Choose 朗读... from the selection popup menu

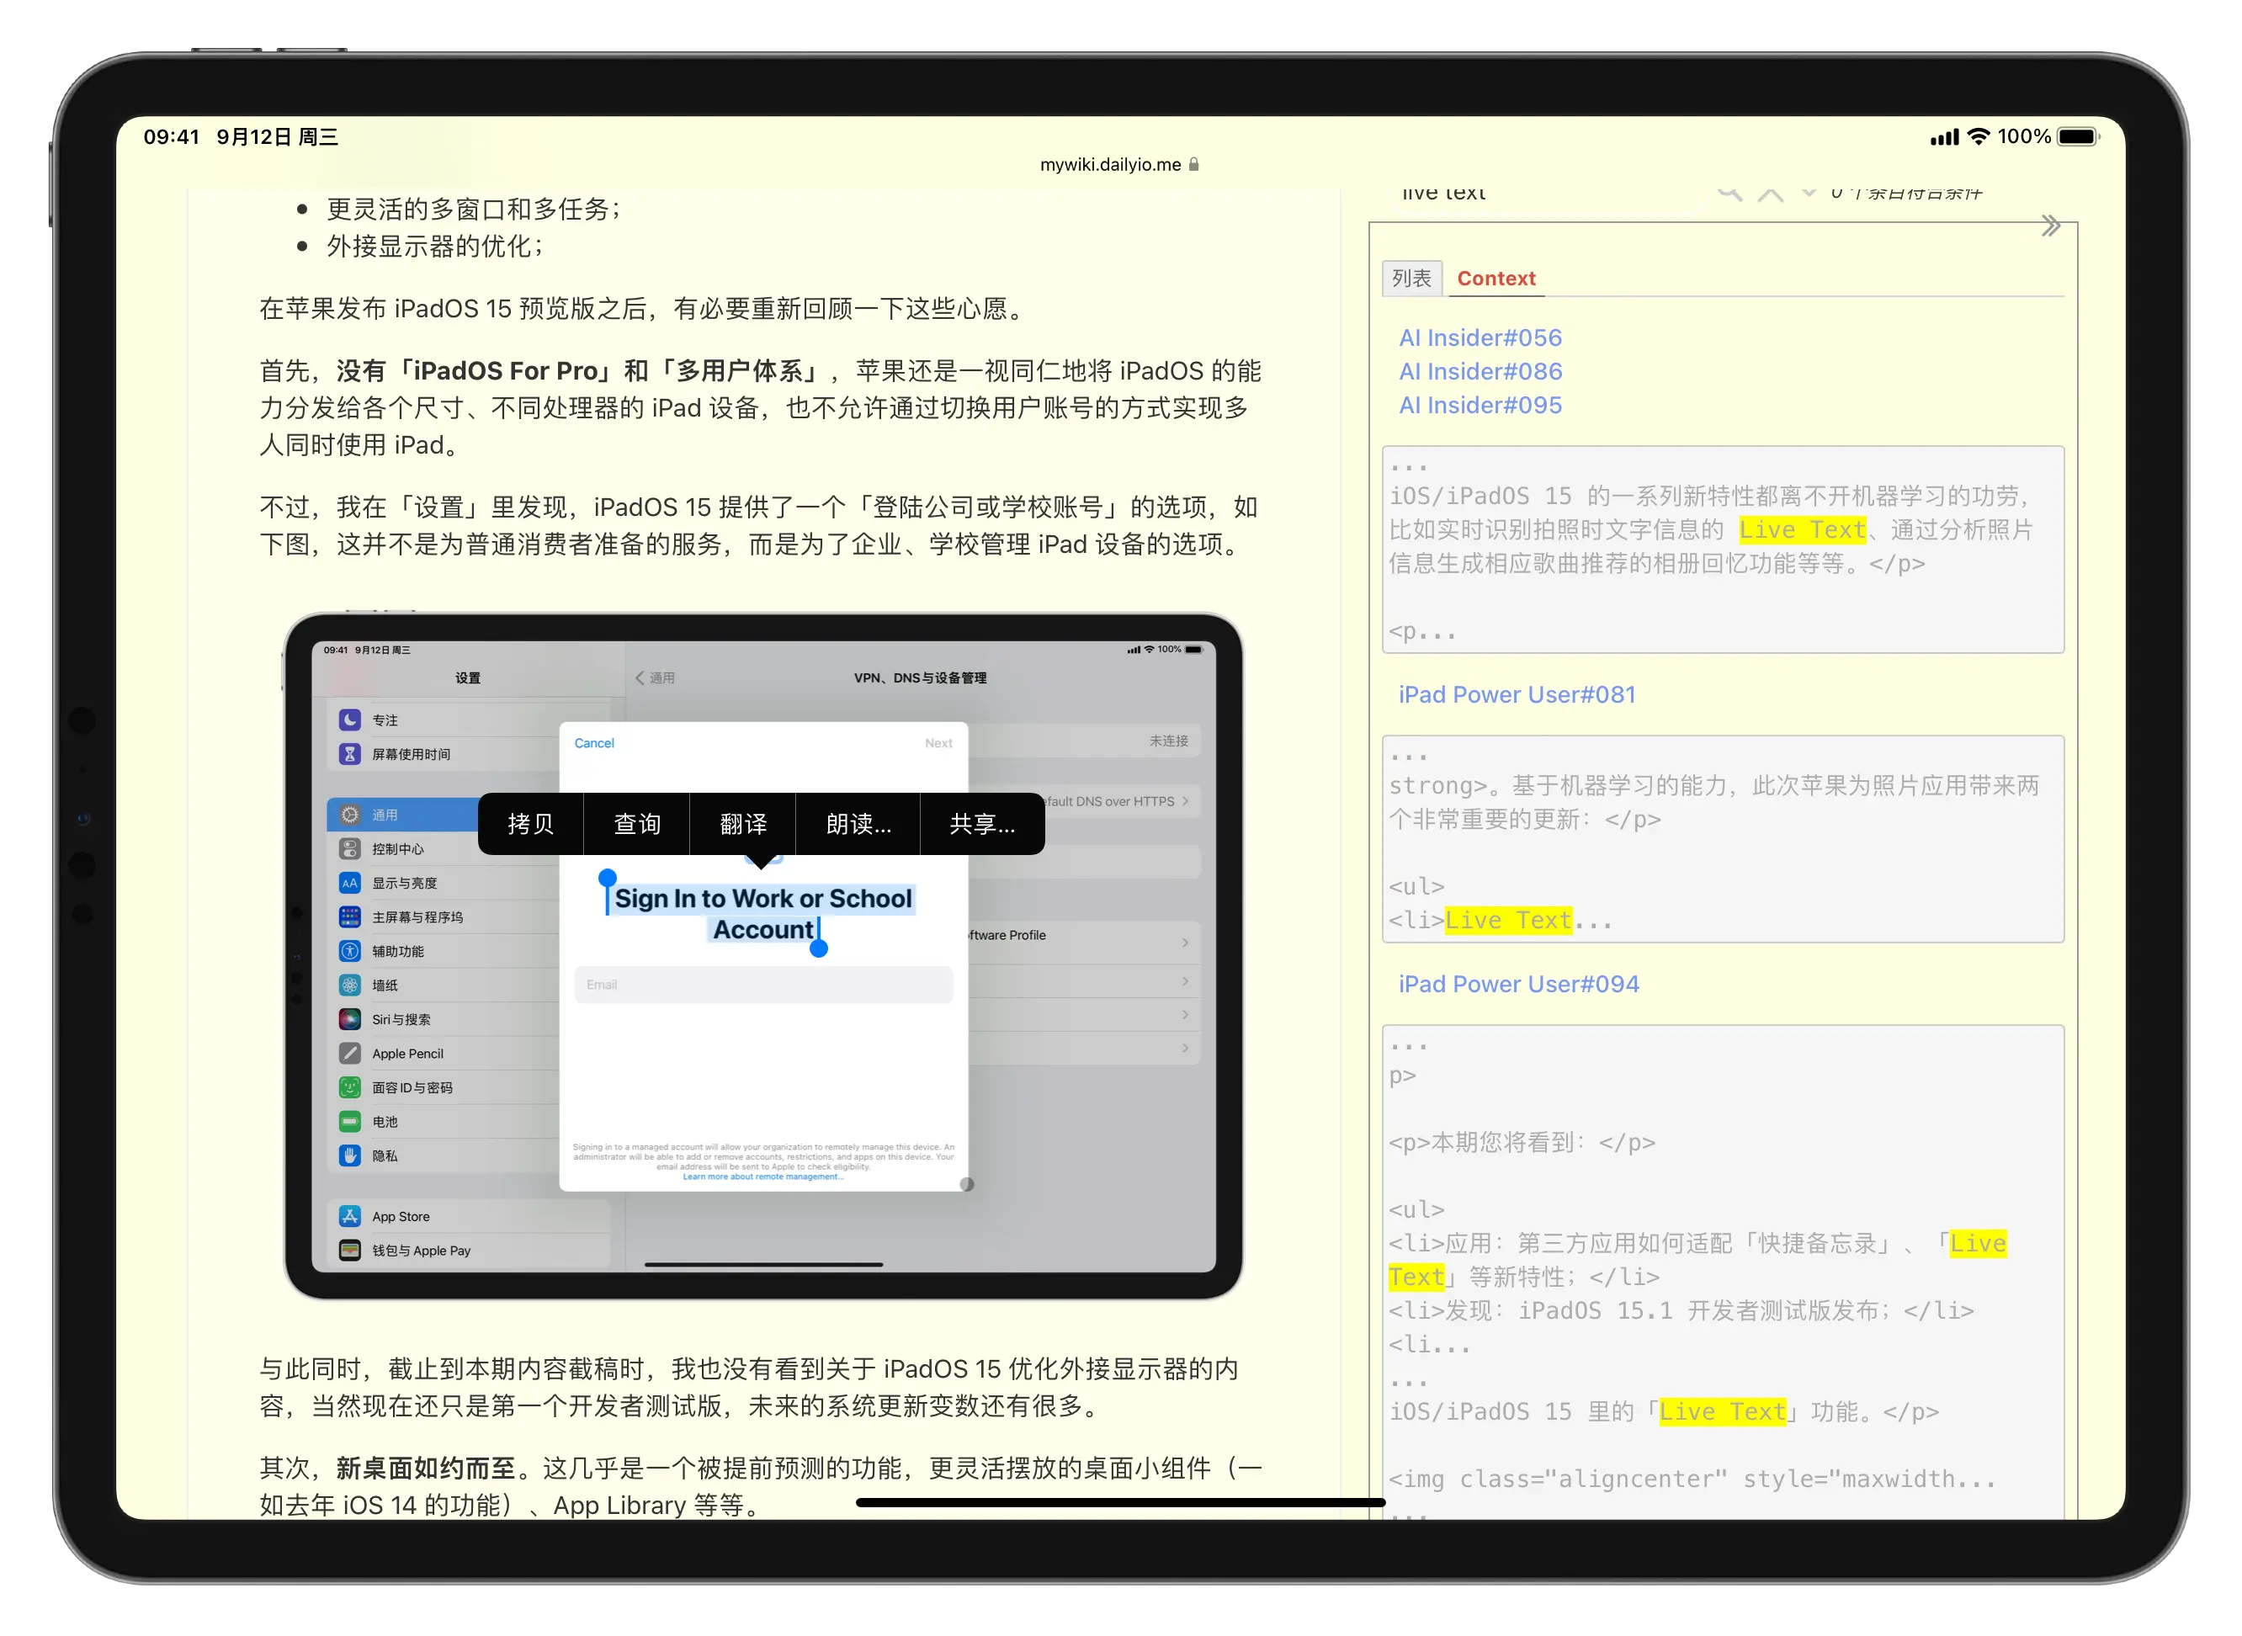point(858,824)
